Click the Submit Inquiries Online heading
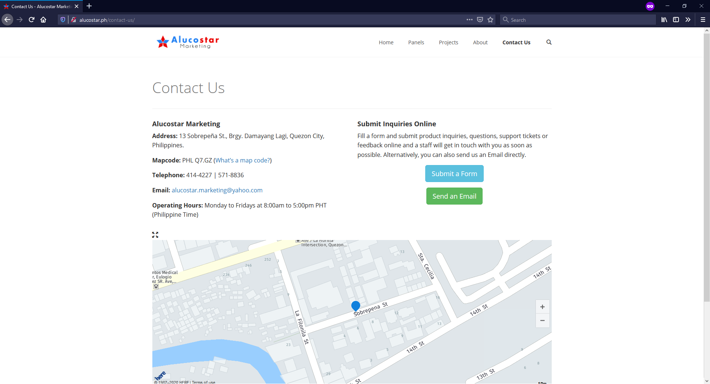 [x=396, y=124]
